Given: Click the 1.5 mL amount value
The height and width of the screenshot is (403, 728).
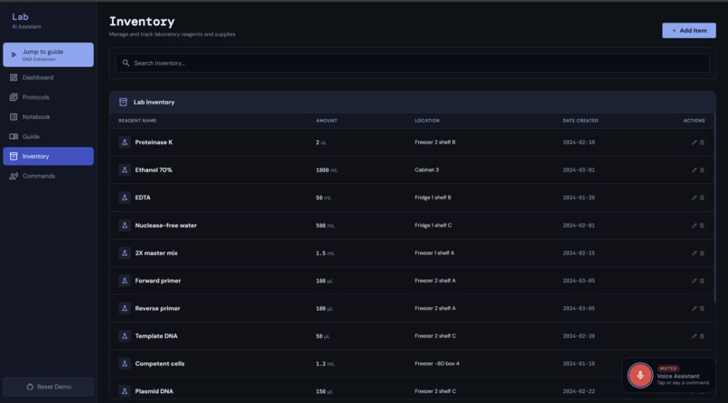Looking at the screenshot, I should click(x=325, y=253).
